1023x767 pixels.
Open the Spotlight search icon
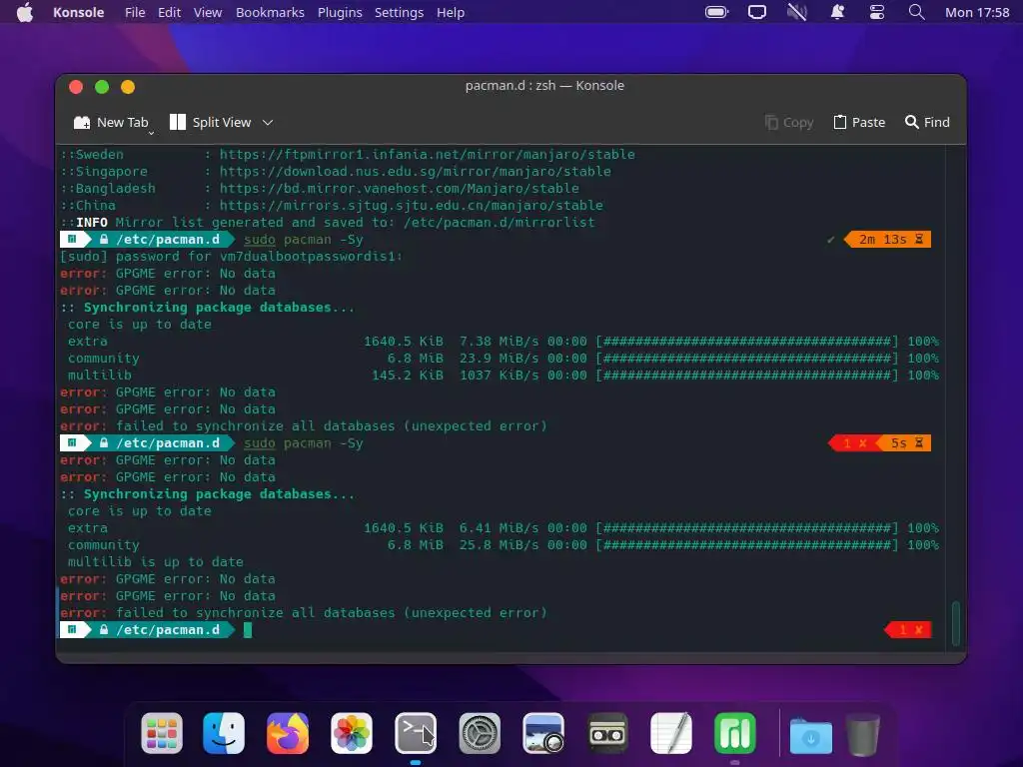pos(917,12)
